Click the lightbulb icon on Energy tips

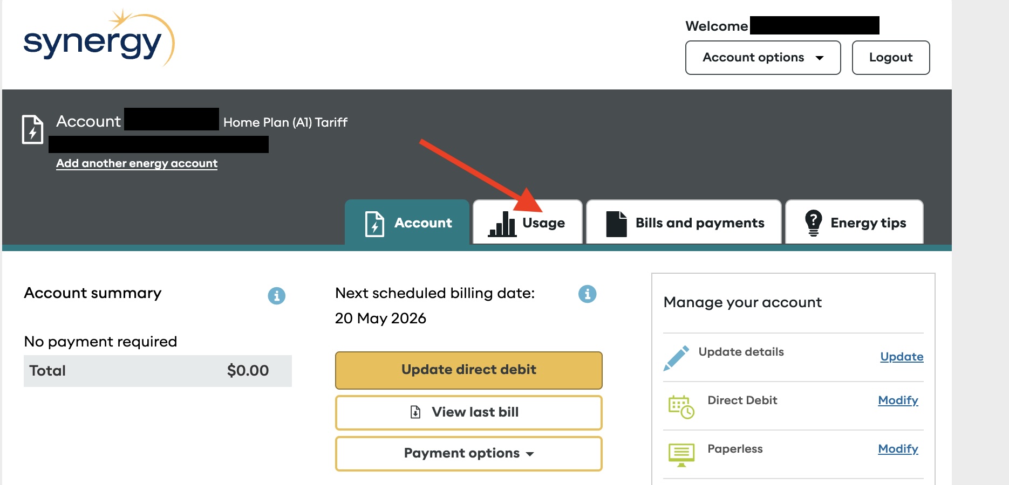(x=813, y=223)
